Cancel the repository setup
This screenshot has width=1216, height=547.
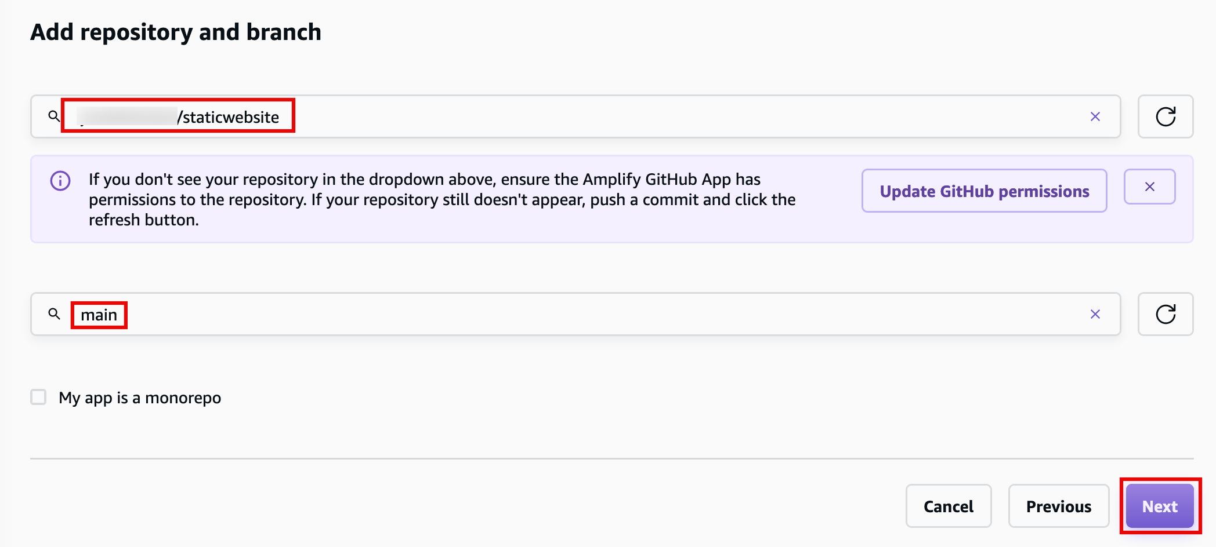pyautogui.click(x=948, y=506)
